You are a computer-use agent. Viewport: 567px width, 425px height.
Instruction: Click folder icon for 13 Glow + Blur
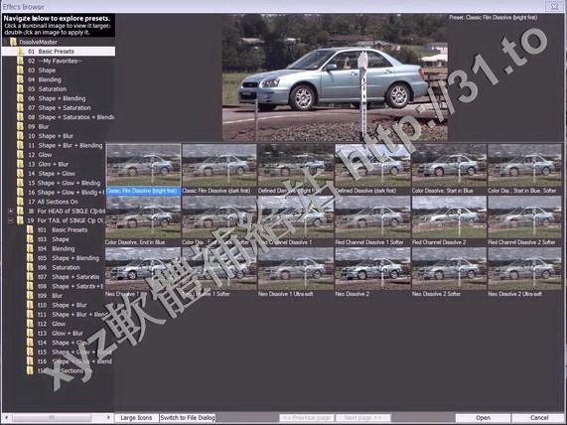point(20,164)
